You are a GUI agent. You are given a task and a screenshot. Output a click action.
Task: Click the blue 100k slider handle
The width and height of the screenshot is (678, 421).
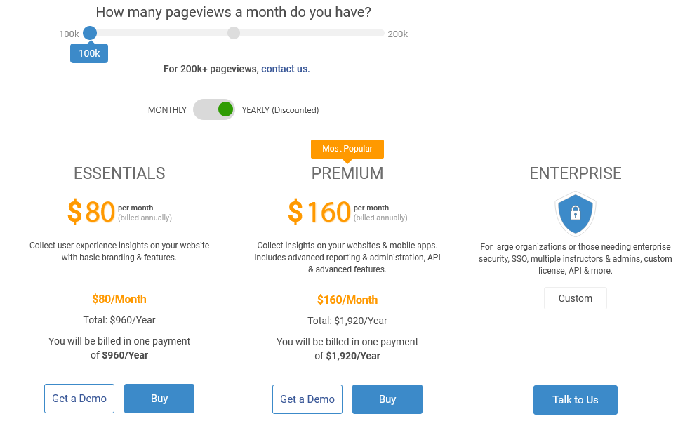(x=90, y=33)
